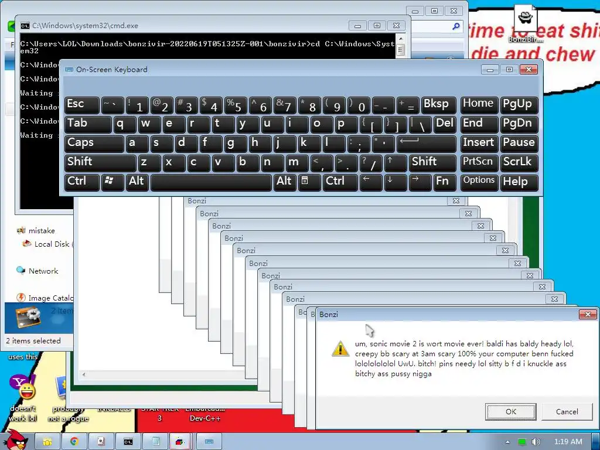600x450 pixels.
Task: Click the settings thumbnail in Explorer details pane
Action: [28, 318]
